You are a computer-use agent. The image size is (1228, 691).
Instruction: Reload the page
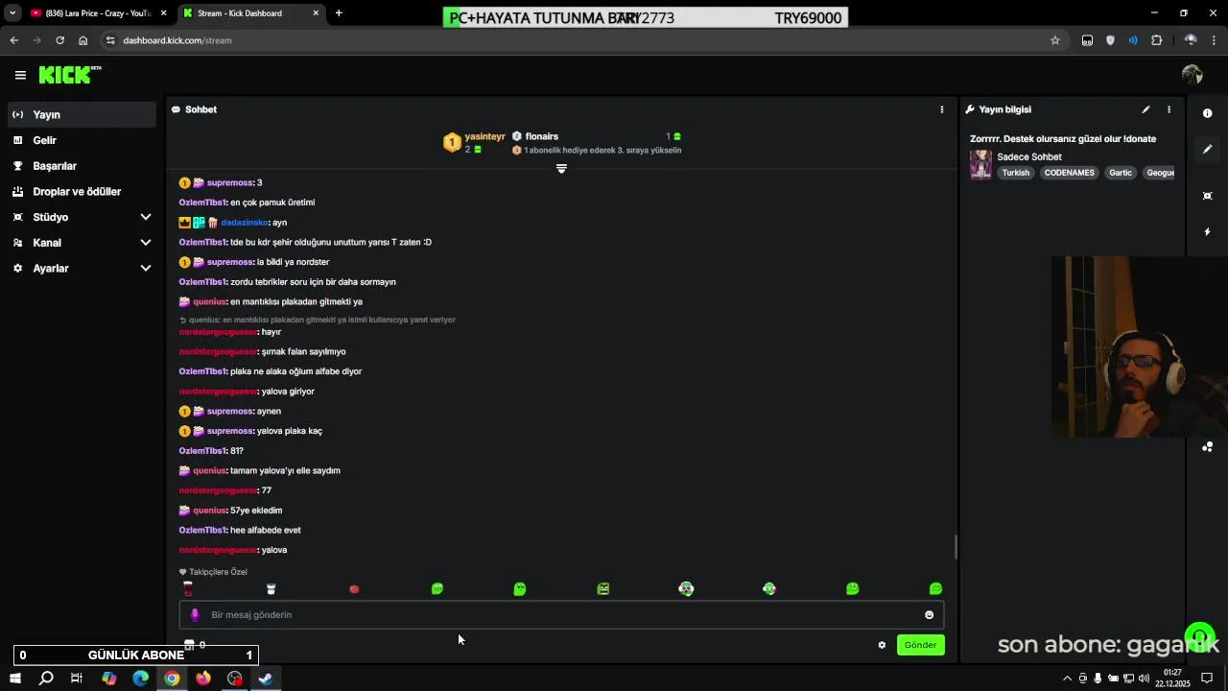point(59,40)
